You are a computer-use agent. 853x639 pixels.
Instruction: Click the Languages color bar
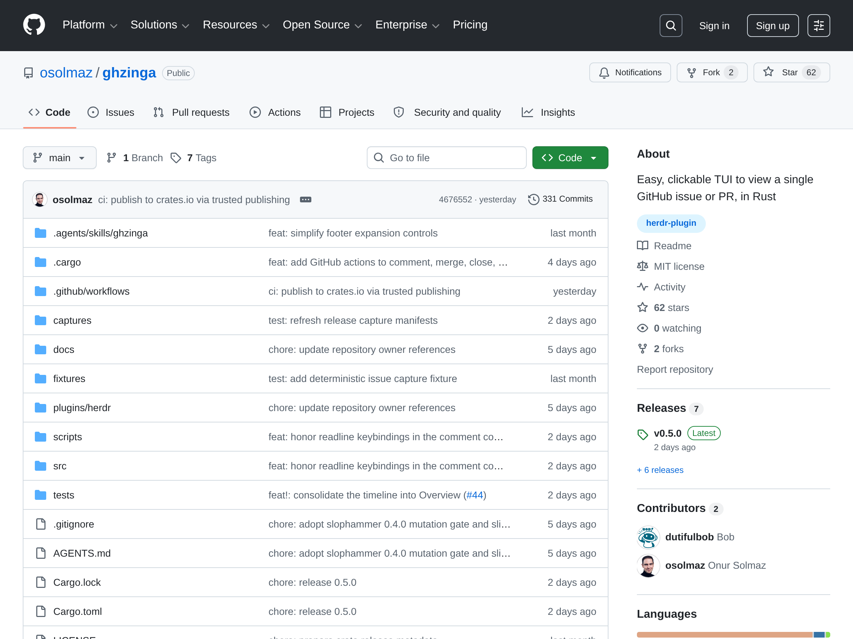[x=733, y=635]
